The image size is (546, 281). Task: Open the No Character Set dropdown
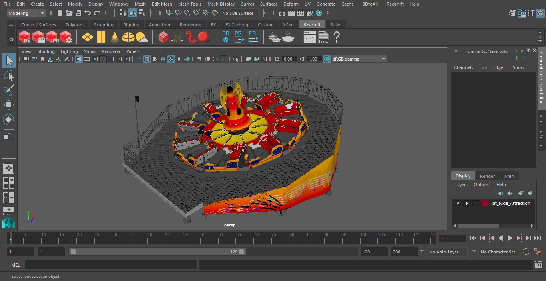tap(499, 252)
